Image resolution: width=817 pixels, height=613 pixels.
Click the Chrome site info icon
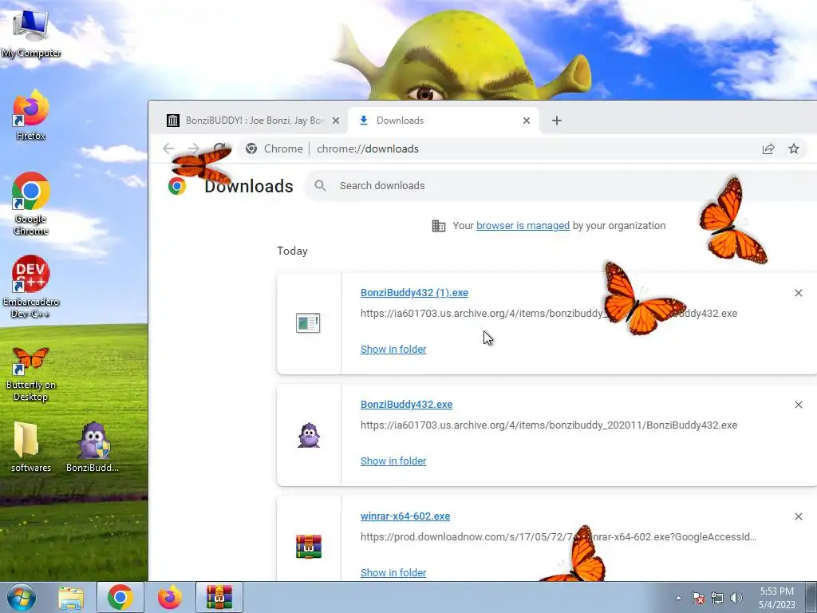point(251,148)
